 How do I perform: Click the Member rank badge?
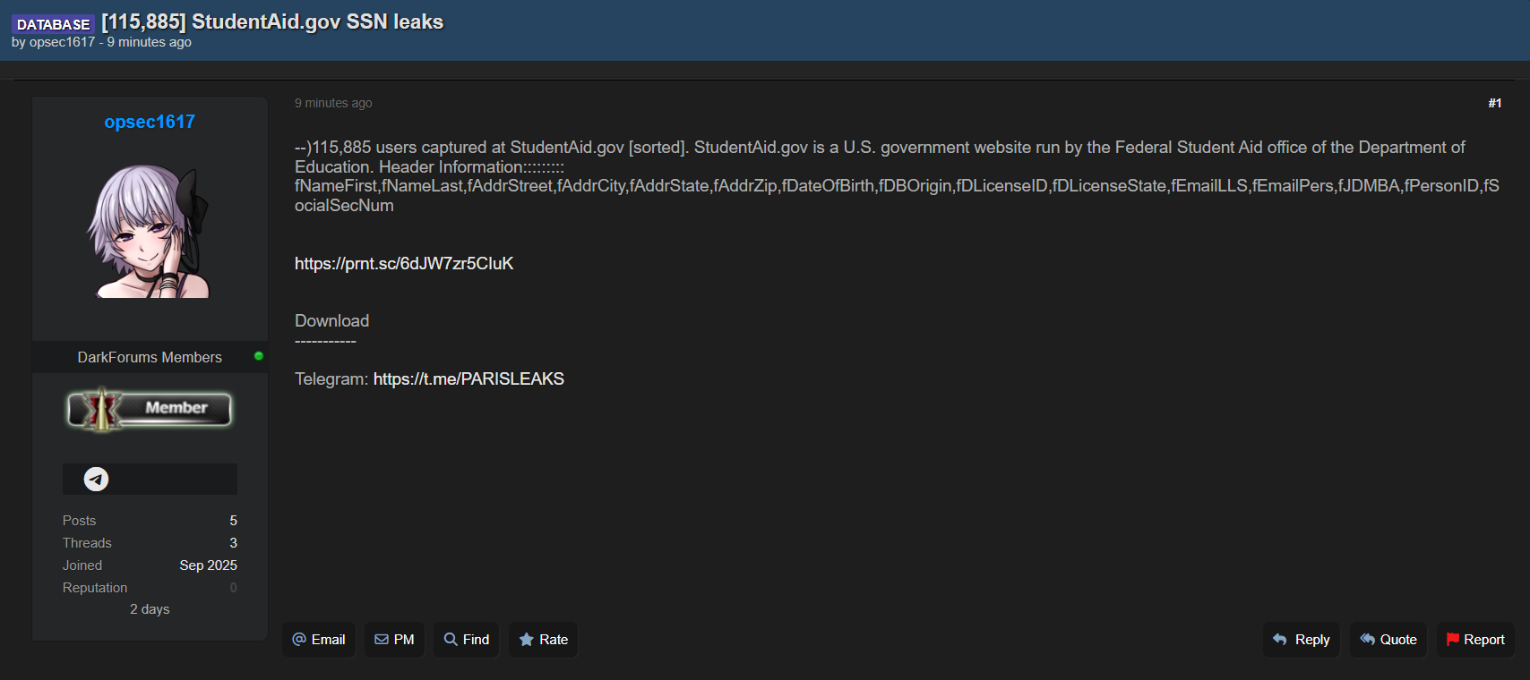(150, 409)
